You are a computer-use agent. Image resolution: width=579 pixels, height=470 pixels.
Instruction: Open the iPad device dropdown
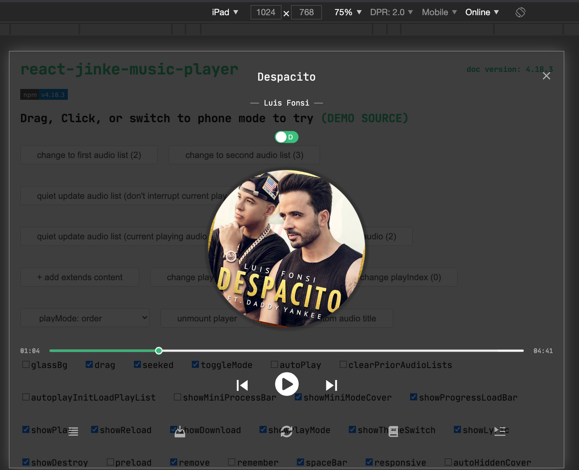[225, 12]
